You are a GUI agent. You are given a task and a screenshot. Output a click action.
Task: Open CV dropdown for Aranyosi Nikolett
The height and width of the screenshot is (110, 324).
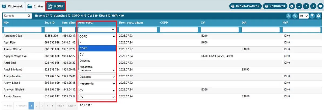pos(97,91)
